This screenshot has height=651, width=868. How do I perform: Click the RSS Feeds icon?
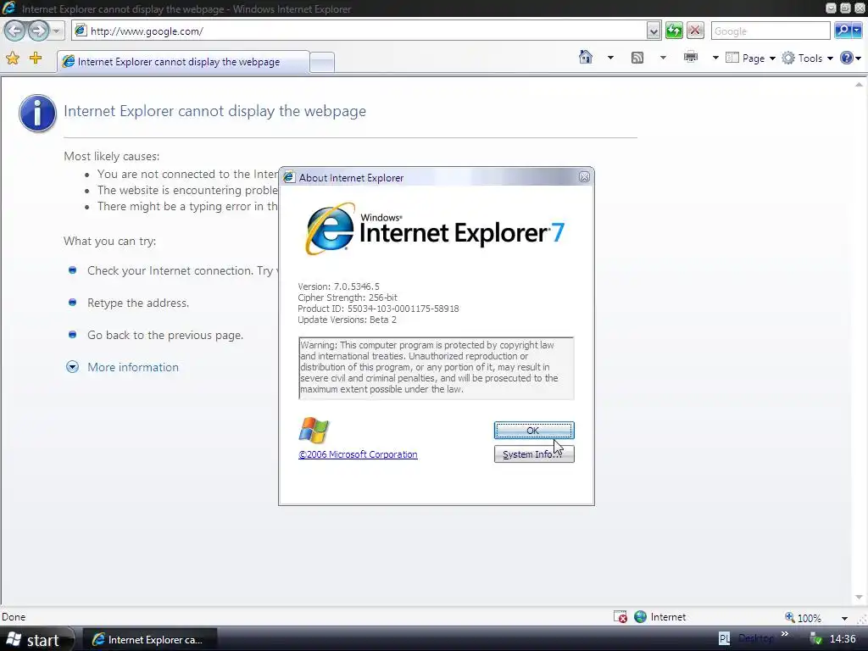coord(637,58)
